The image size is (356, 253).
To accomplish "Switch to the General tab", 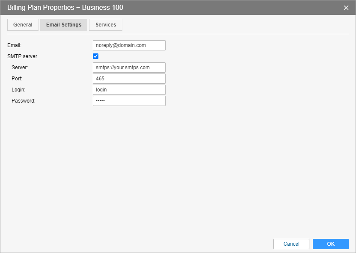I will pos(23,25).
